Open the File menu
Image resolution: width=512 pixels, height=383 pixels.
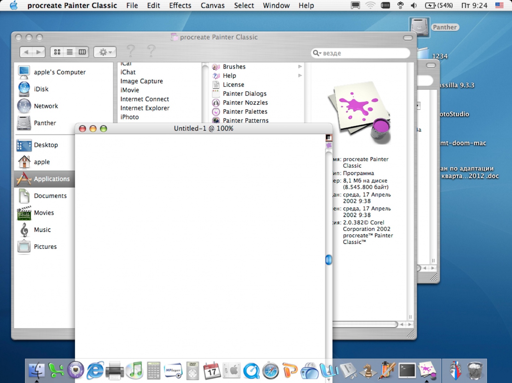tap(132, 5)
